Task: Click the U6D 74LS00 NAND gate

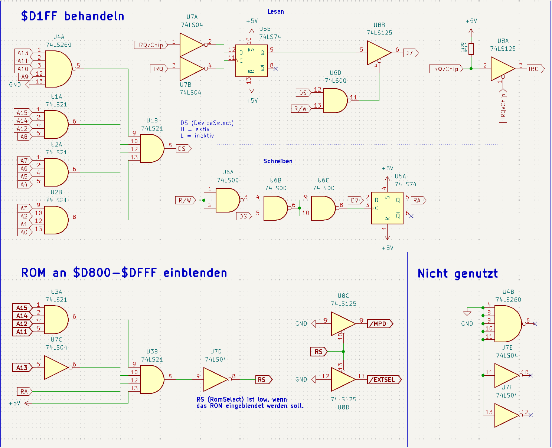Action: [335, 101]
